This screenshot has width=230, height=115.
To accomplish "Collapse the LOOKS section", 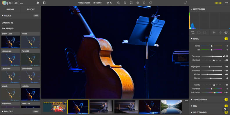I will click(x=3, y=16).
